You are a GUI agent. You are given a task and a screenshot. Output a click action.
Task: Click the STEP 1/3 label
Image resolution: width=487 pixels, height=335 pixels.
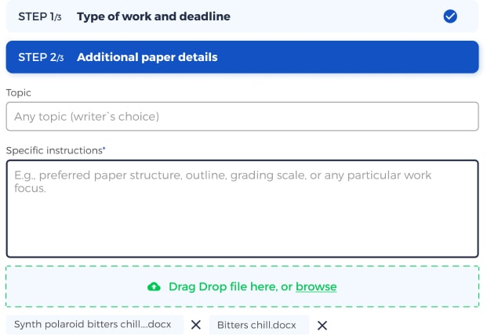pyautogui.click(x=40, y=16)
